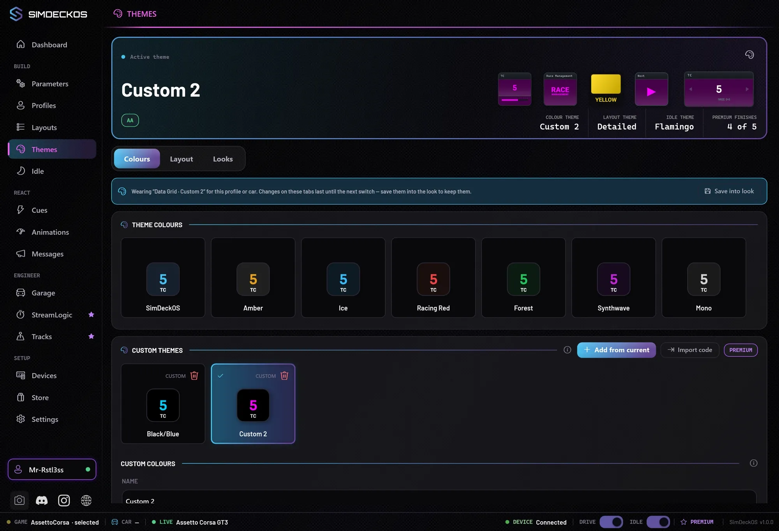Image resolution: width=779 pixels, height=531 pixels.
Task: Open the website globe icon
Action: pyautogui.click(x=86, y=500)
